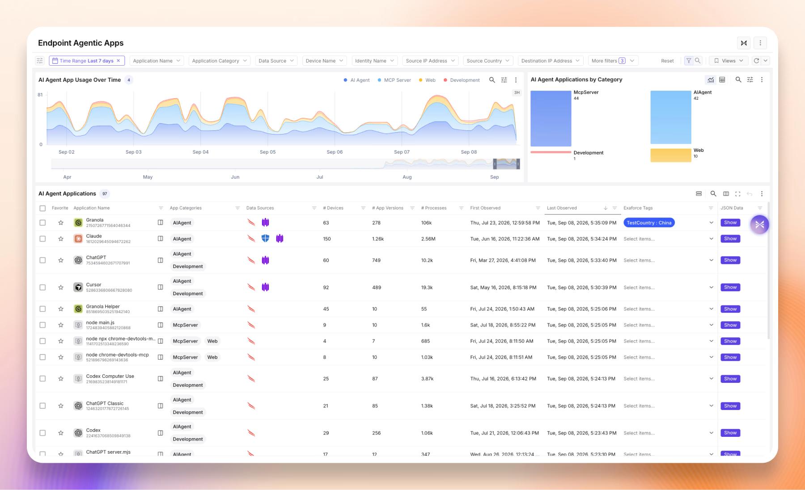This screenshot has width=805, height=490.
Task: Search the AI Agent Applications table
Action: point(713,193)
